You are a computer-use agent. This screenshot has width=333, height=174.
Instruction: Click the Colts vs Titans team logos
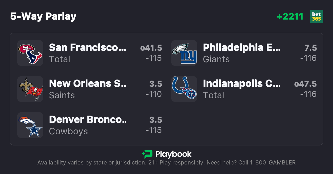[184, 89]
